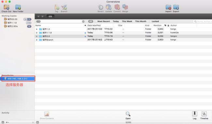The width and height of the screenshot is (212, 124).
Task: Filter by This Week
Action: tap(127, 21)
